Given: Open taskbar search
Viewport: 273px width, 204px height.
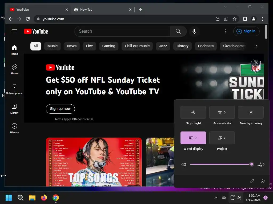Looking at the screenshot, I should click(20, 198).
